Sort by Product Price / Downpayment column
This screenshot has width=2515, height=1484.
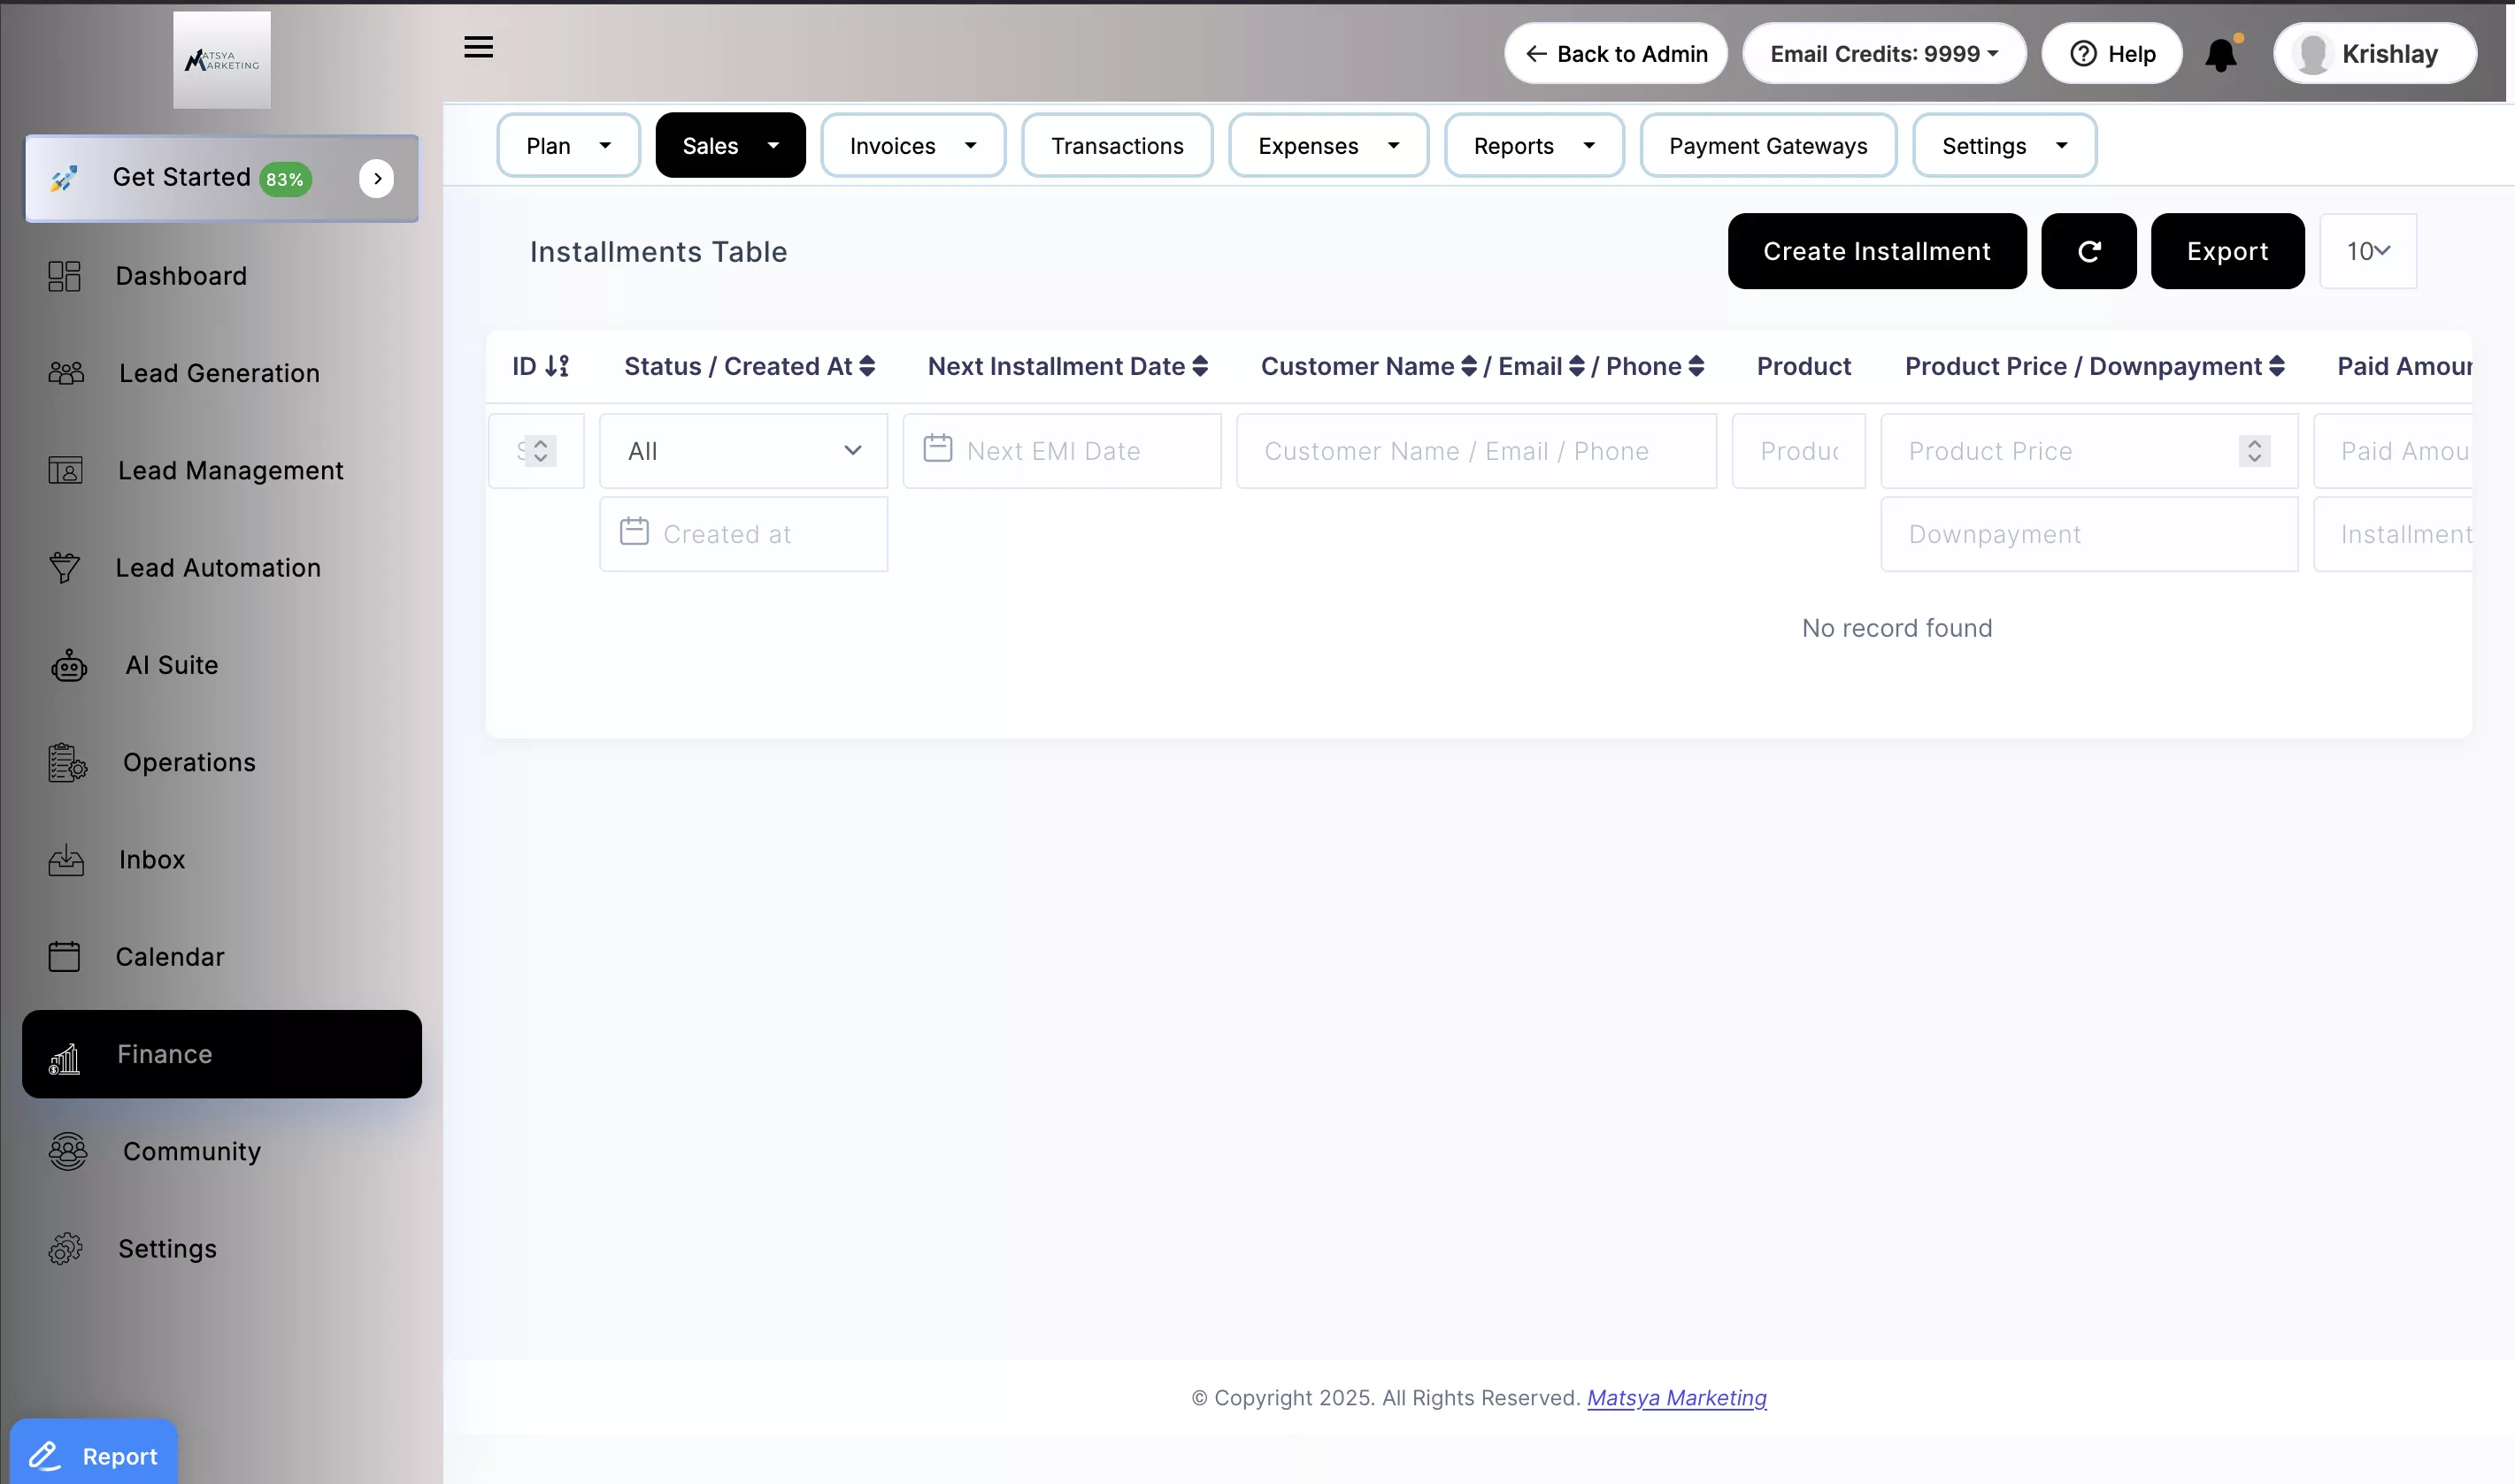point(2276,366)
